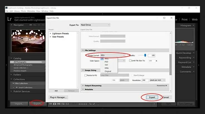Click Export button in Library panel
This screenshot has height=114, width=205.
37,104
